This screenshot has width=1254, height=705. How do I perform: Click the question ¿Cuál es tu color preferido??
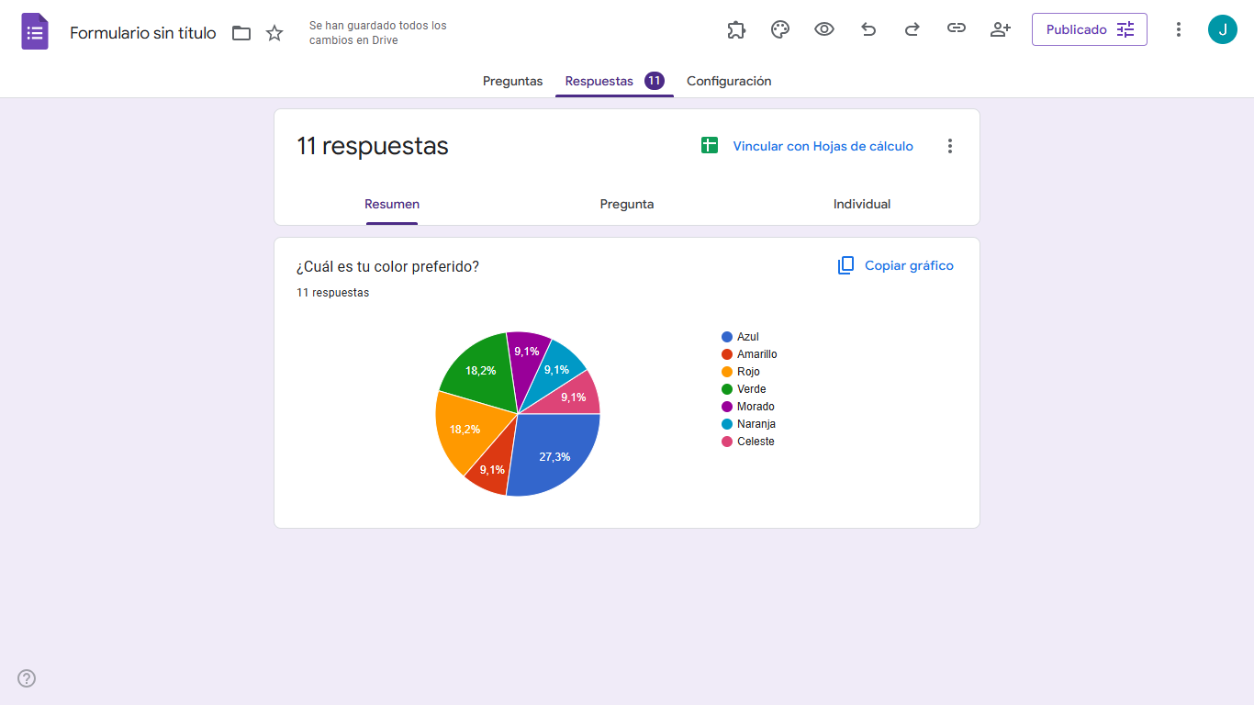pos(387,266)
